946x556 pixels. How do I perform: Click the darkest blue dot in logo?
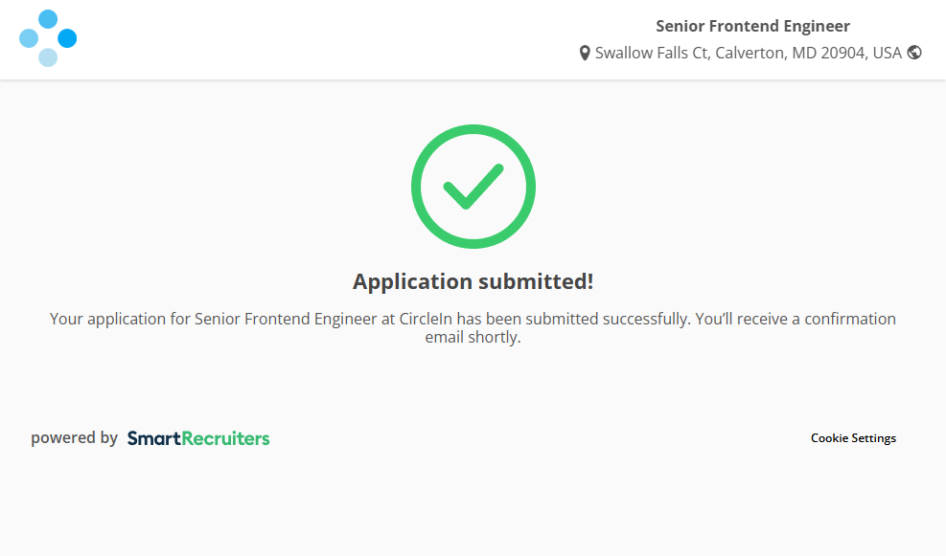click(67, 38)
